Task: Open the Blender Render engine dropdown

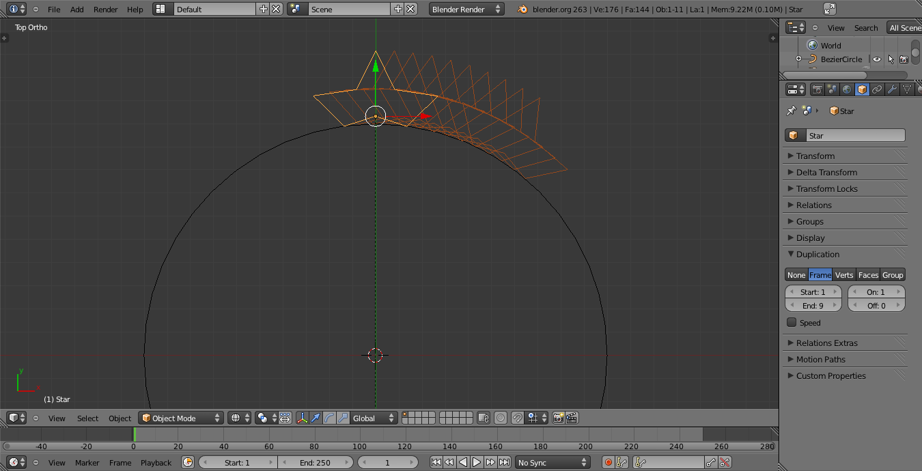Action: (x=466, y=9)
